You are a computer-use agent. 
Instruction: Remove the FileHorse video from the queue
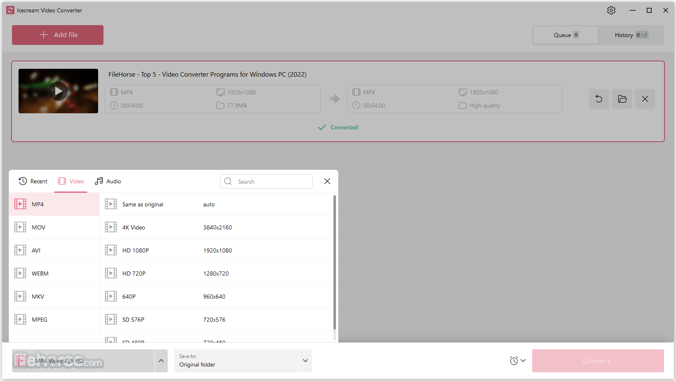click(645, 99)
